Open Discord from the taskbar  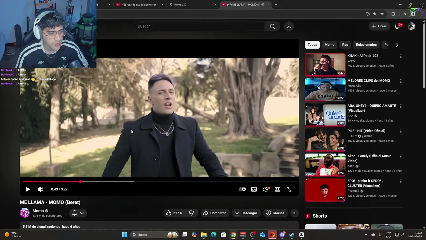pos(282,235)
